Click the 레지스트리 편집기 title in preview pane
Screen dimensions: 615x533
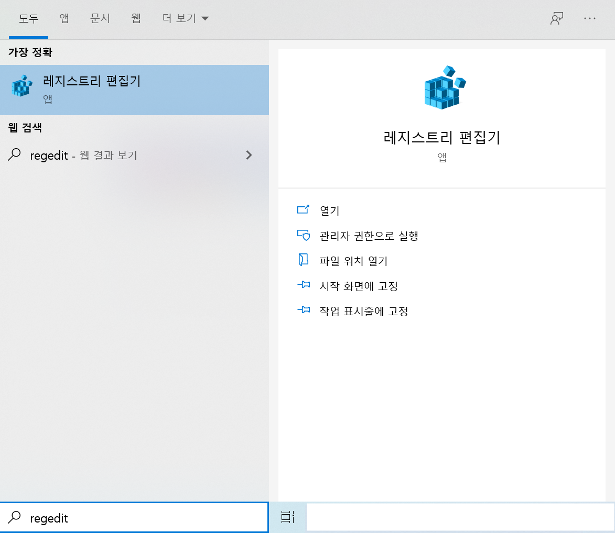coord(441,138)
